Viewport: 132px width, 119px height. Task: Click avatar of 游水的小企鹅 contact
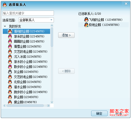[x=10, y=62]
